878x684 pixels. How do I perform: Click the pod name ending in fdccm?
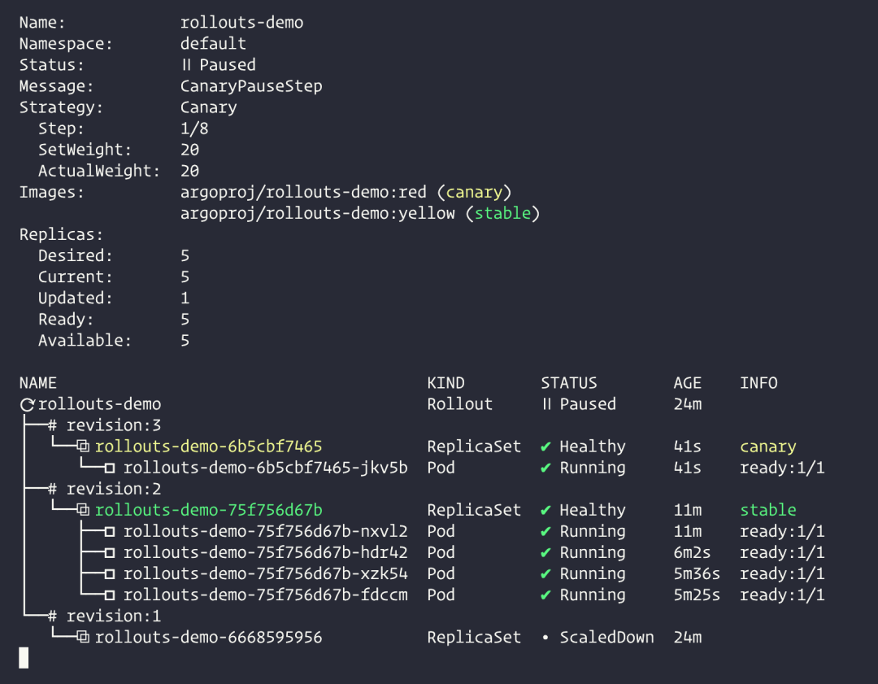click(x=266, y=595)
